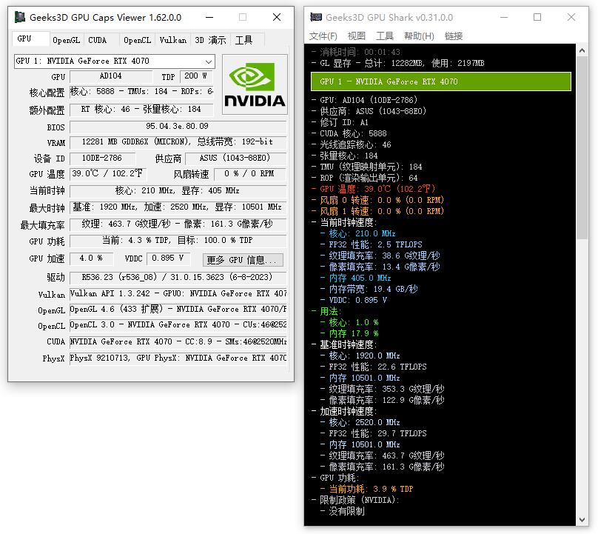Click the scroll up arrow in GPU Shark
Screen dimensions: 598x534
[582, 50]
